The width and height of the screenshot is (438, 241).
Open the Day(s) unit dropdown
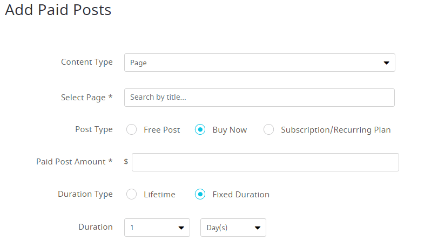pos(233,228)
